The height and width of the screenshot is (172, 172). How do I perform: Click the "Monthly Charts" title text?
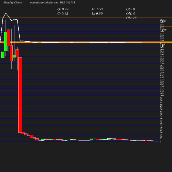(x=13, y=2)
